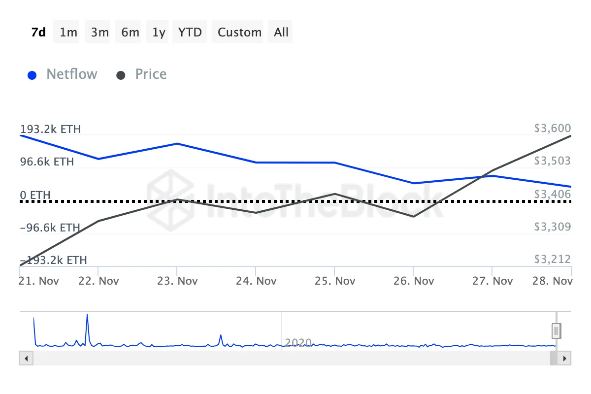
Task: Show All historical data
Action: (281, 33)
